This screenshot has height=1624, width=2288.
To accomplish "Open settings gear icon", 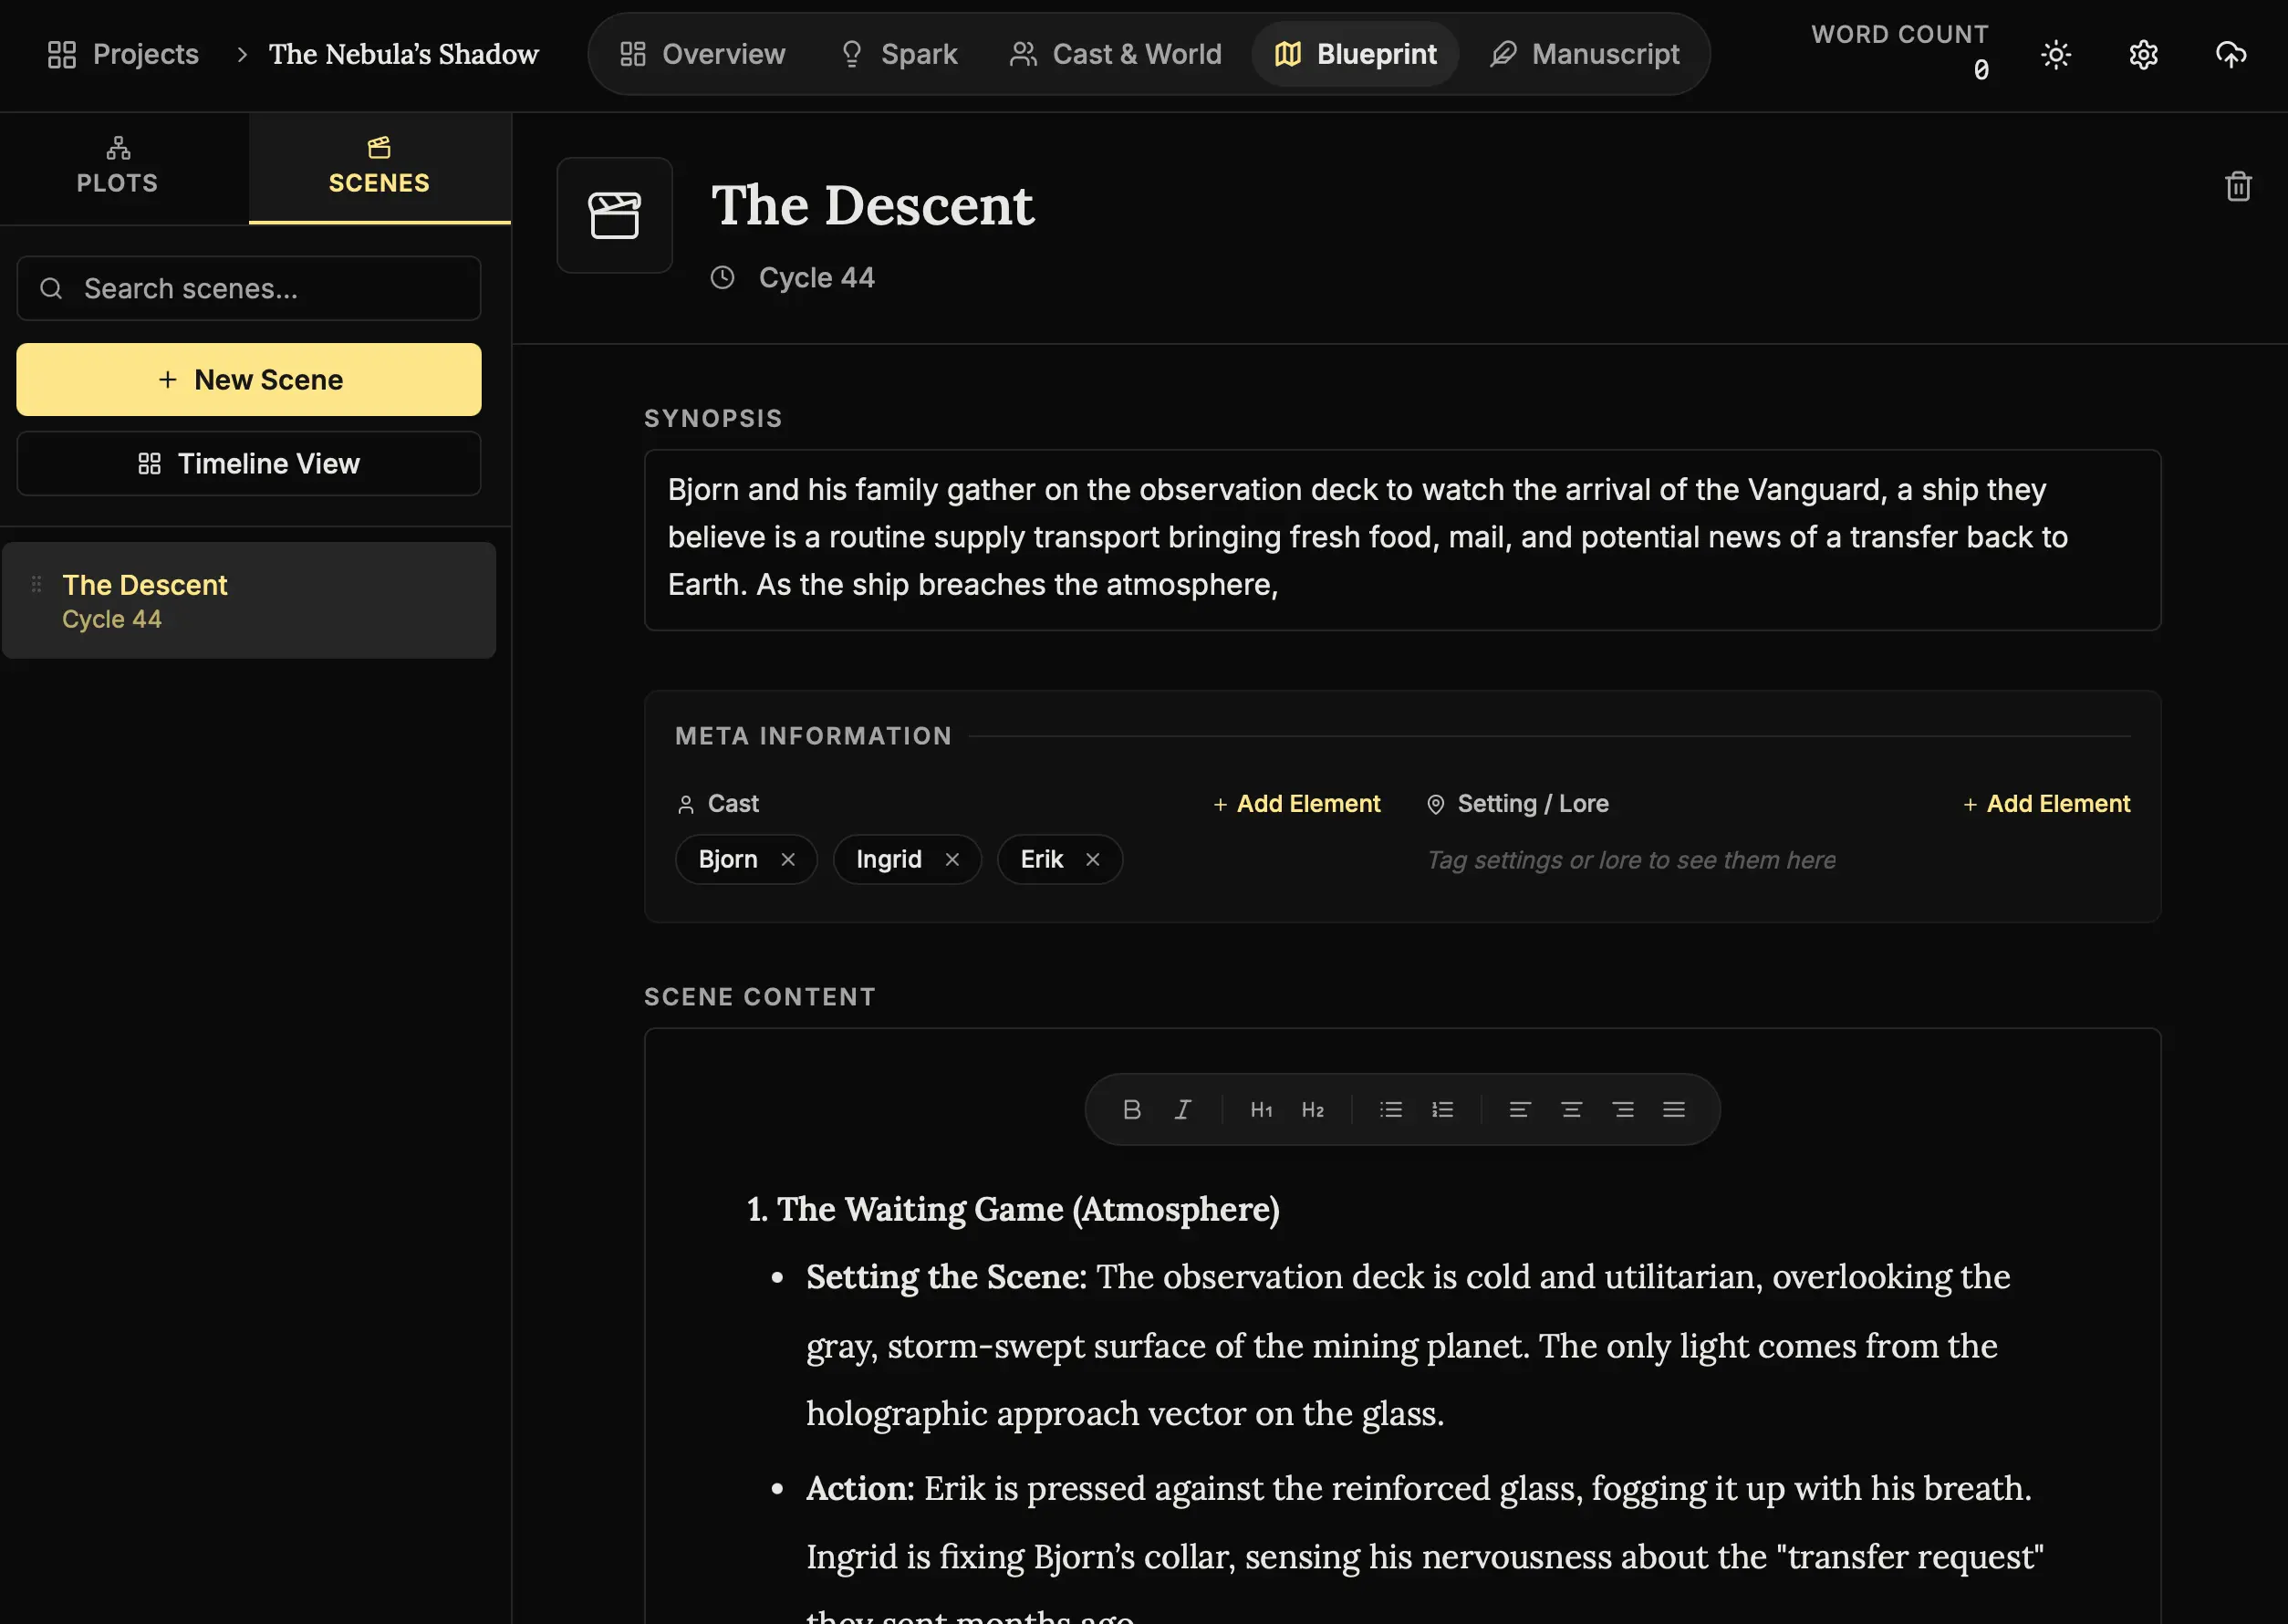I will click(x=2143, y=54).
